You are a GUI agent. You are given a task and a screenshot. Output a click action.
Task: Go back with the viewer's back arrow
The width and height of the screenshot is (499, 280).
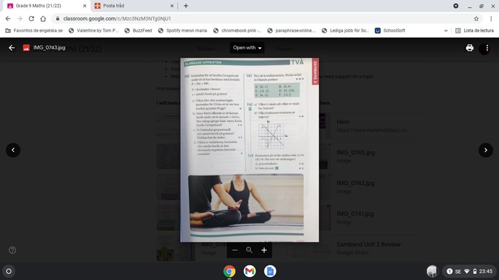tap(12, 48)
